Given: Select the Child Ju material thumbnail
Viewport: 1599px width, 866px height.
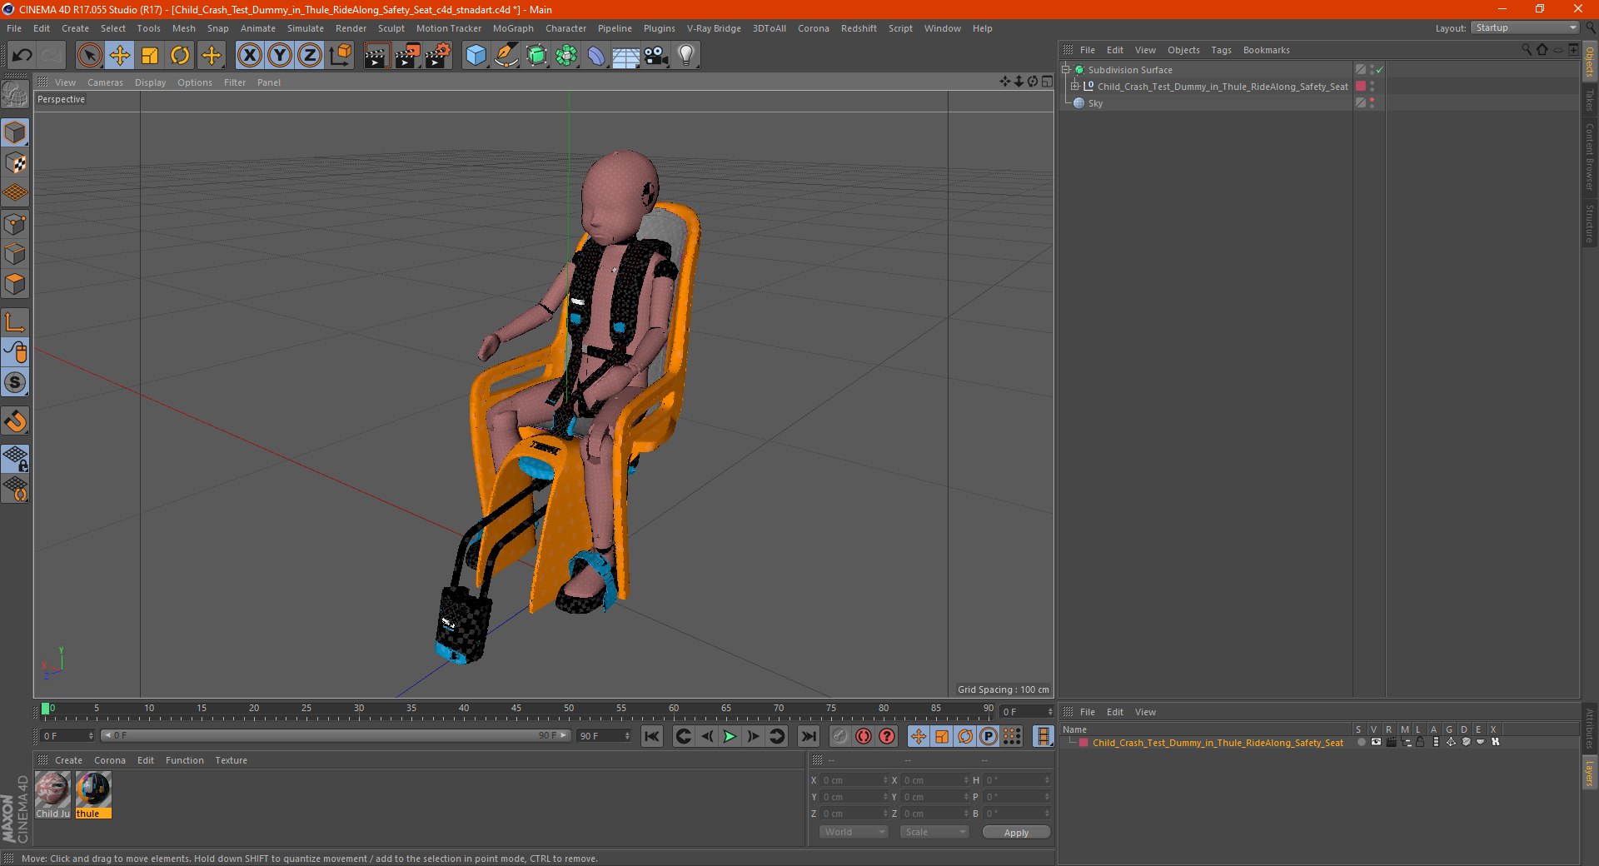Looking at the screenshot, I should click(52, 794).
